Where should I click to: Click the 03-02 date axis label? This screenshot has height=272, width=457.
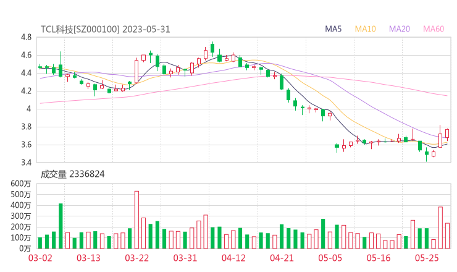point(40,258)
